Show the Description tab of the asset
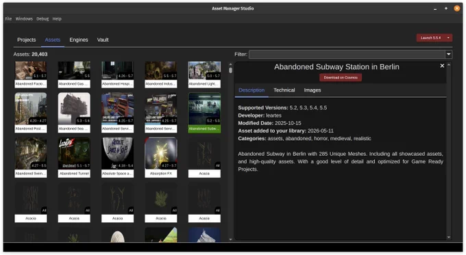 (252, 90)
